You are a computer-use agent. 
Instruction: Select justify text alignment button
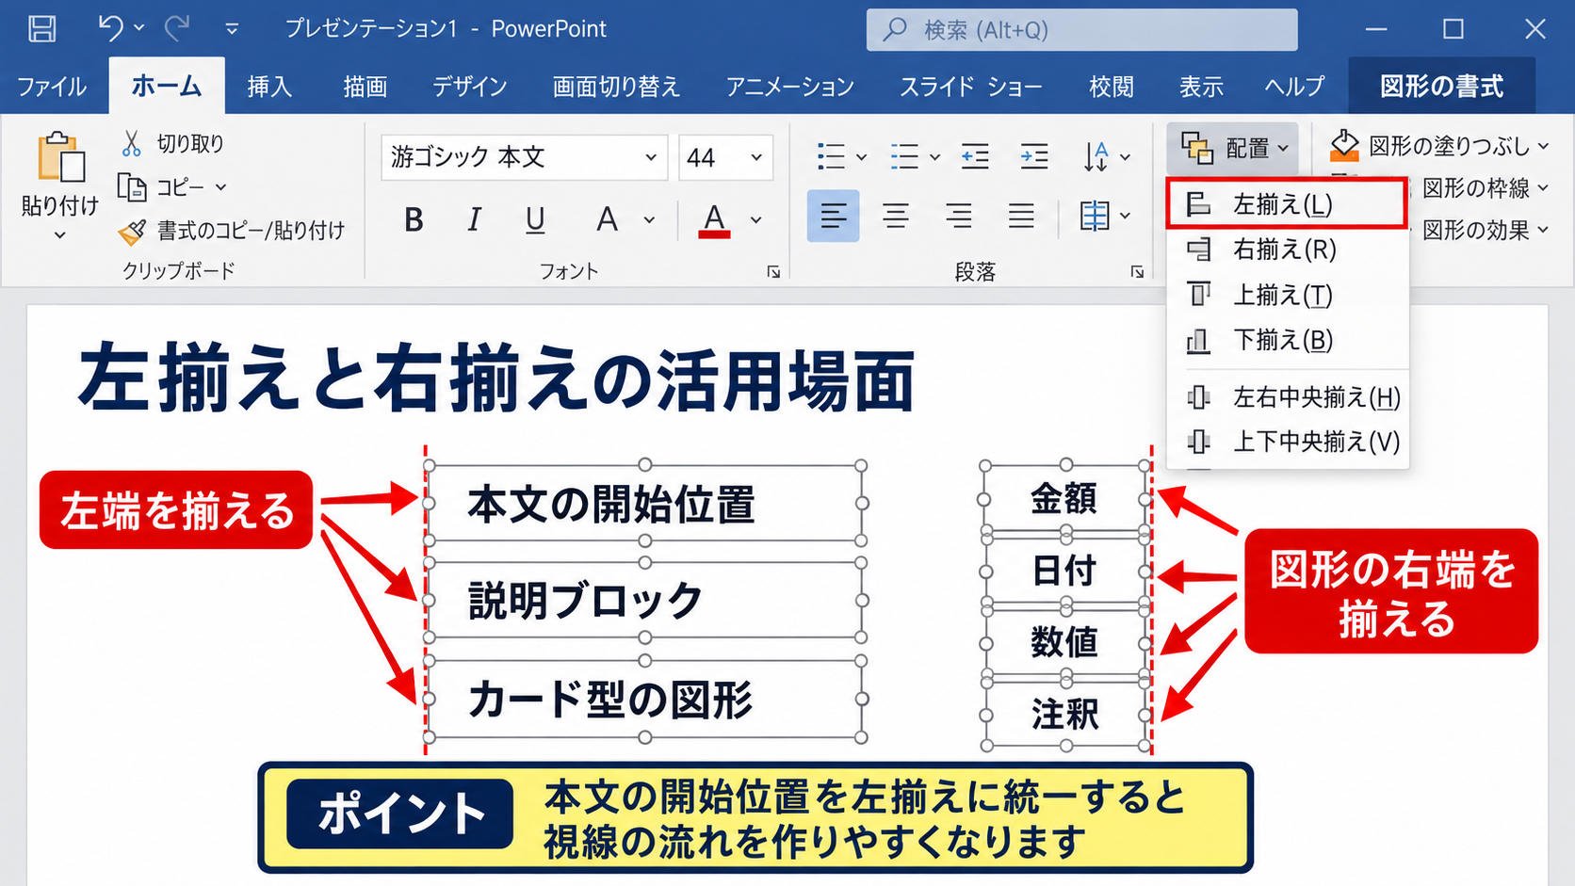click(1021, 217)
